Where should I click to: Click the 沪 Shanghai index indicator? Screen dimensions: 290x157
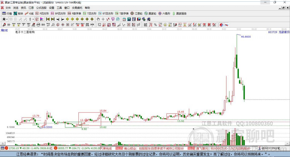(x=7, y=148)
